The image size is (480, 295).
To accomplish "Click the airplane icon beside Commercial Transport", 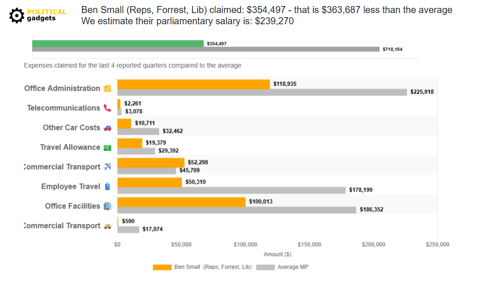I will click(x=107, y=166).
